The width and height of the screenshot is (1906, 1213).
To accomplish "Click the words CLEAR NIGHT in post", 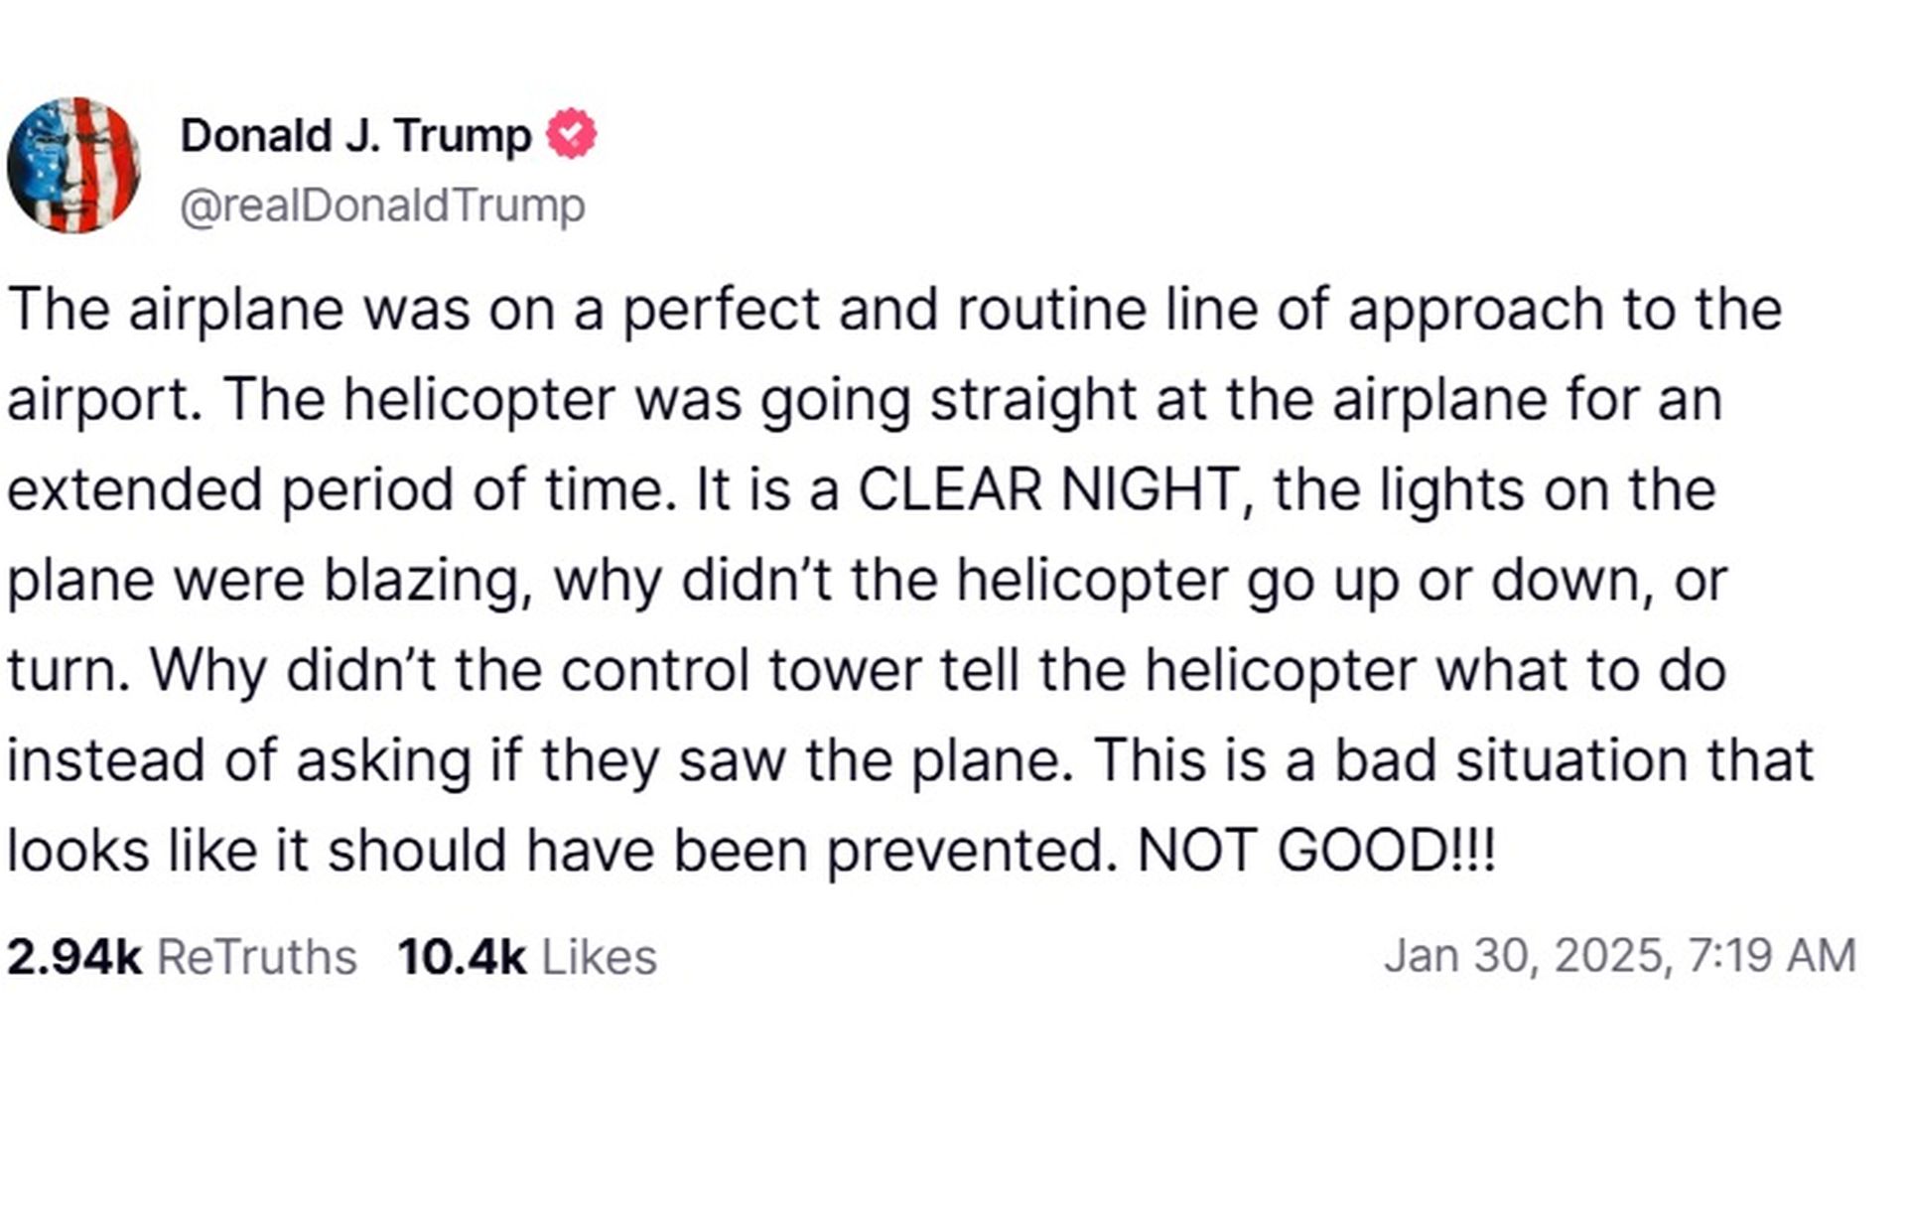I will click(1048, 489).
